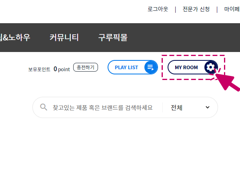Open the playlist queue icon

tap(151, 67)
